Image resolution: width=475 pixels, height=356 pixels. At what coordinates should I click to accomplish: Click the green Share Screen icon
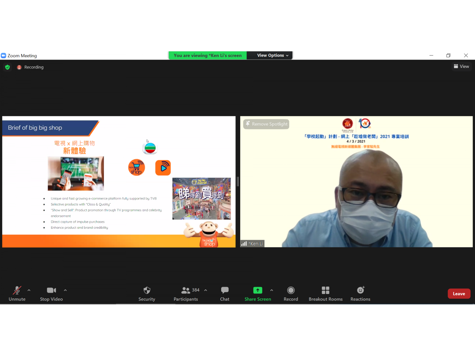pos(258,290)
